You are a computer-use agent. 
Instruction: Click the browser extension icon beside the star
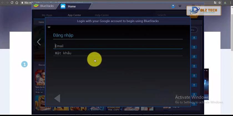[226, 3]
